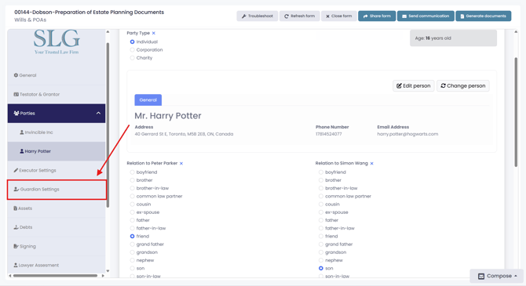Click the person icon beside Lawyer Assessment
Image resolution: width=526 pixels, height=286 pixels.
[16, 266]
